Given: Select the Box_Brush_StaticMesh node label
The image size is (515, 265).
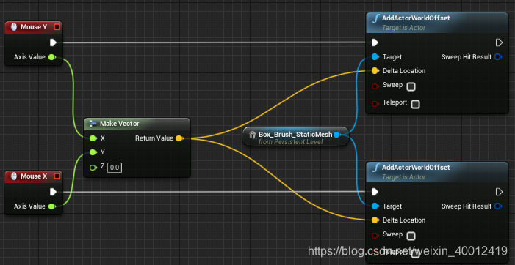Looking at the screenshot, I should [295, 135].
